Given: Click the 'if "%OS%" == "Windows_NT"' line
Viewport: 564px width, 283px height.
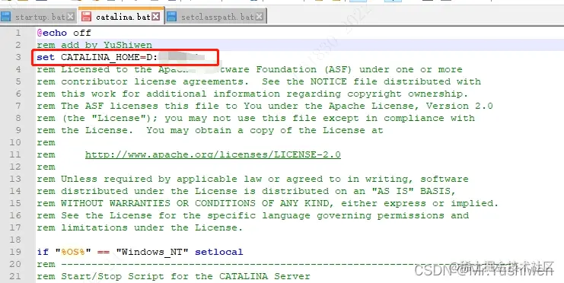Looking at the screenshot, I should [140, 252].
